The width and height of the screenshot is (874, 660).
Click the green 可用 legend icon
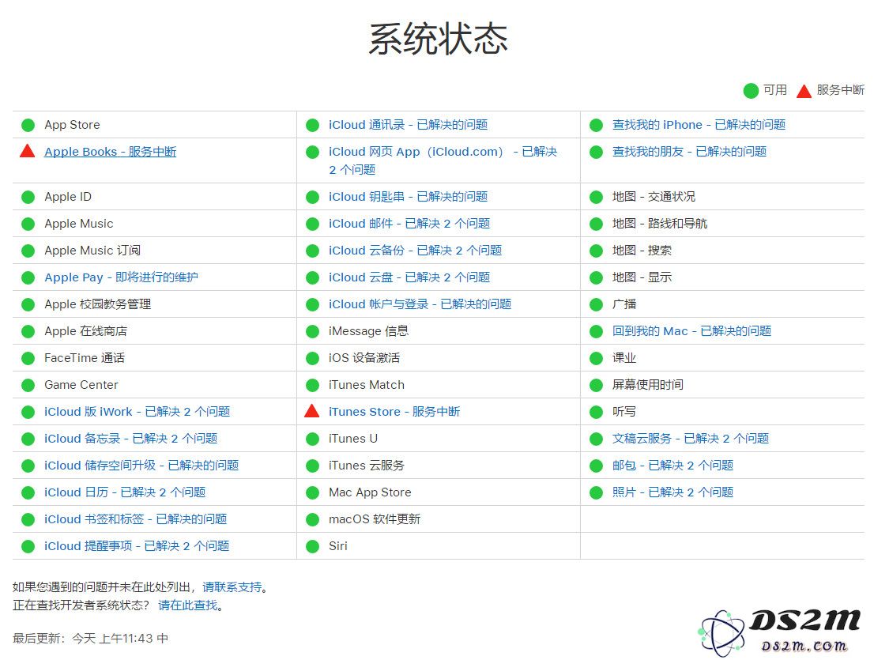(751, 90)
